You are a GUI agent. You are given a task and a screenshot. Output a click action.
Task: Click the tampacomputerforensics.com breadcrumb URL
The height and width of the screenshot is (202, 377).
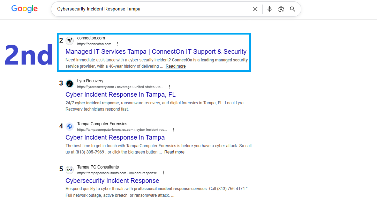click(x=122, y=130)
